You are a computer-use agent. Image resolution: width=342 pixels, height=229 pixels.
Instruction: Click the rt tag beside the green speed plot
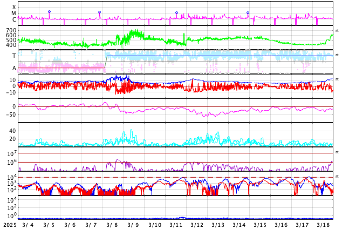(x=337, y=31)
